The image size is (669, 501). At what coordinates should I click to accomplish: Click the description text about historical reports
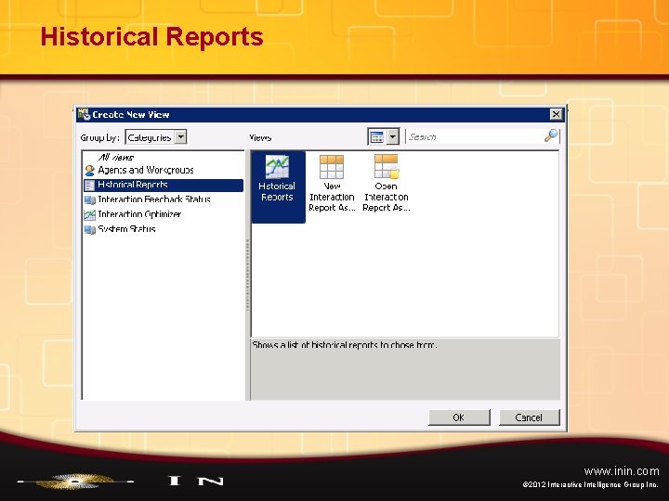[345, 344]
